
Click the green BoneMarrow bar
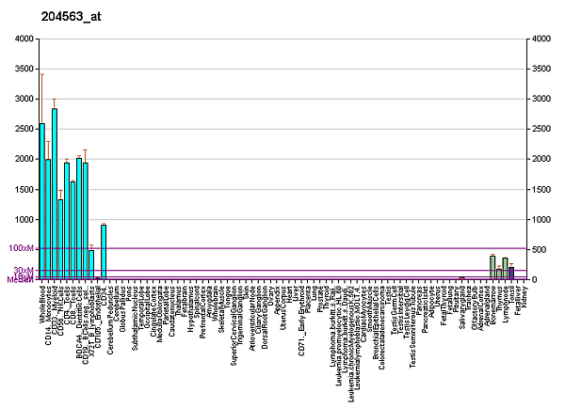tap(492, 268)
